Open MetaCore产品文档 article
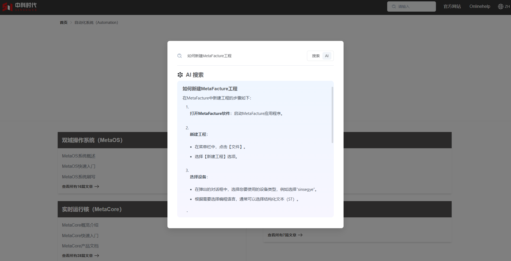This screenshot has width=511, height=261. pos(80,246)
